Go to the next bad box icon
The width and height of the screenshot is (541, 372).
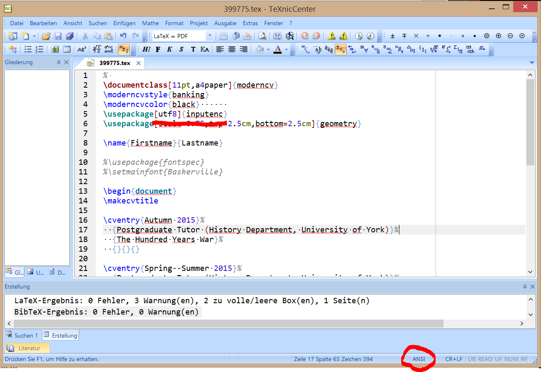click(358, 36)
